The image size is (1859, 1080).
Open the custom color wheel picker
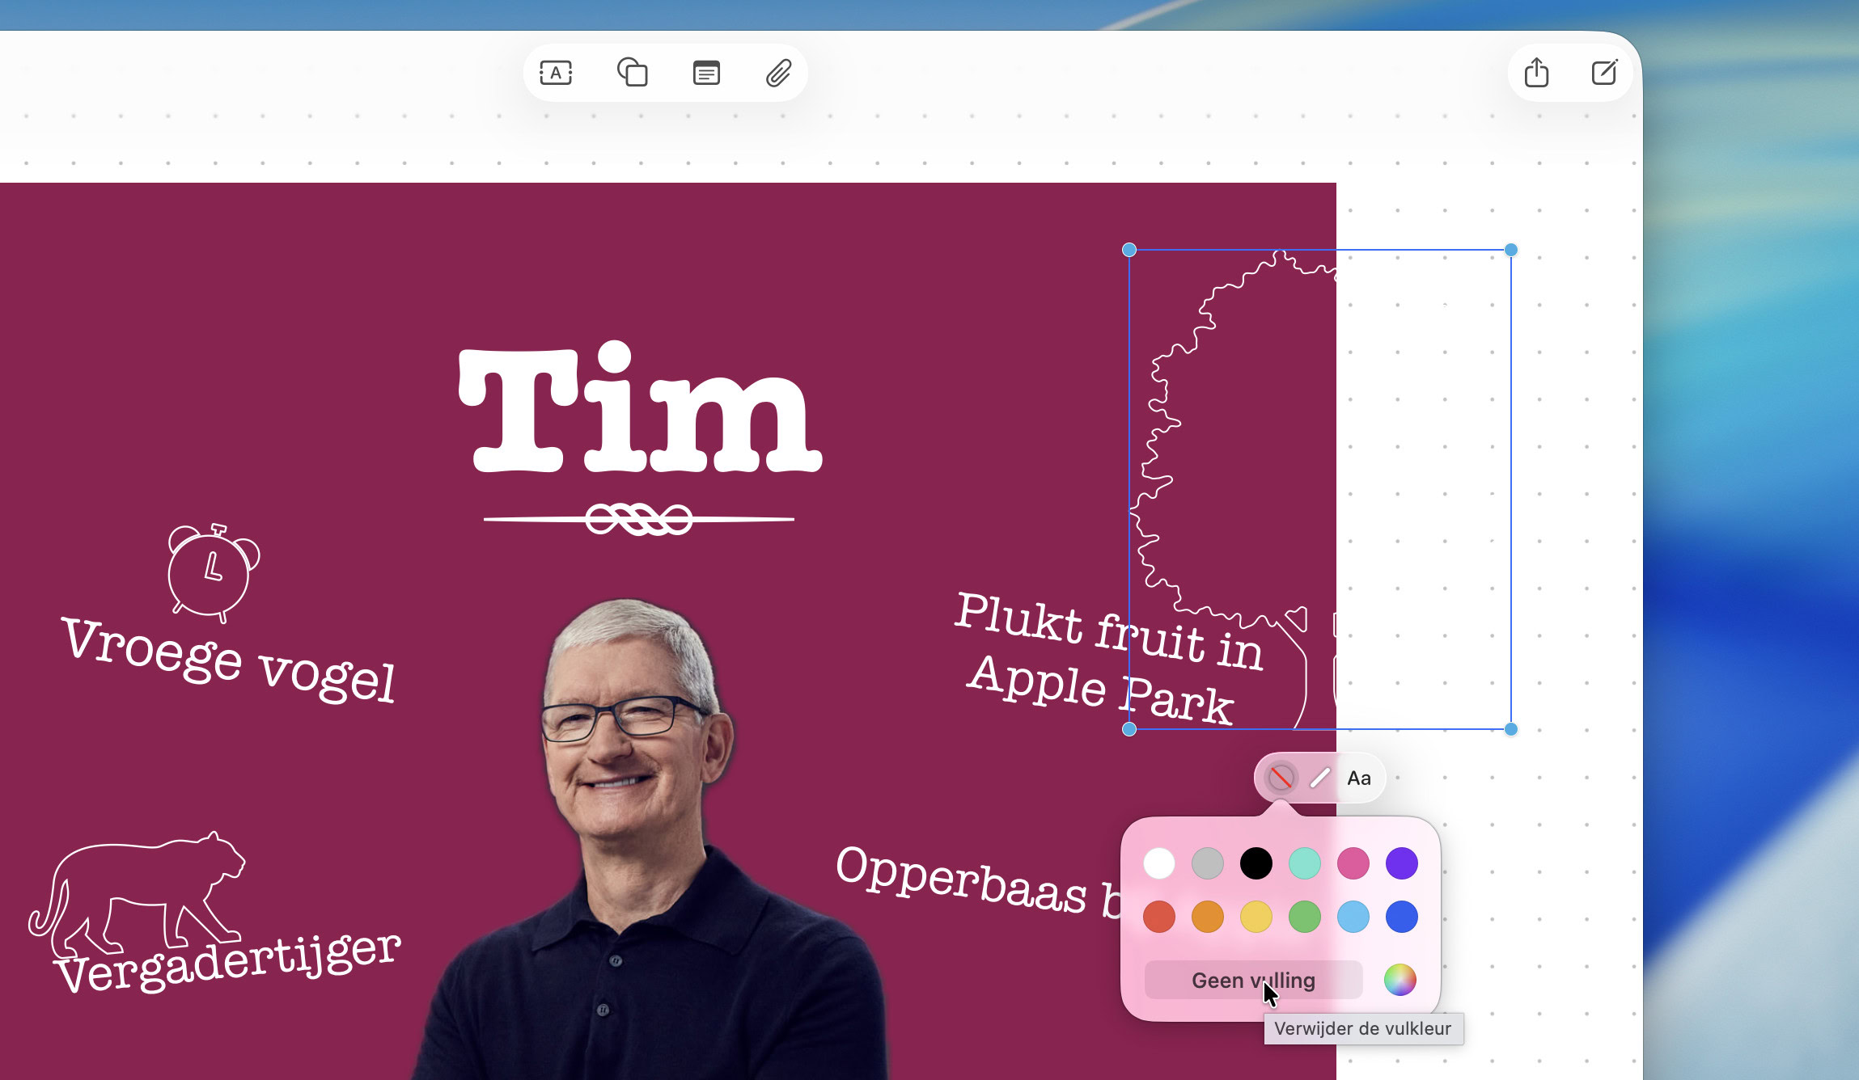[x=1400, y=981]
